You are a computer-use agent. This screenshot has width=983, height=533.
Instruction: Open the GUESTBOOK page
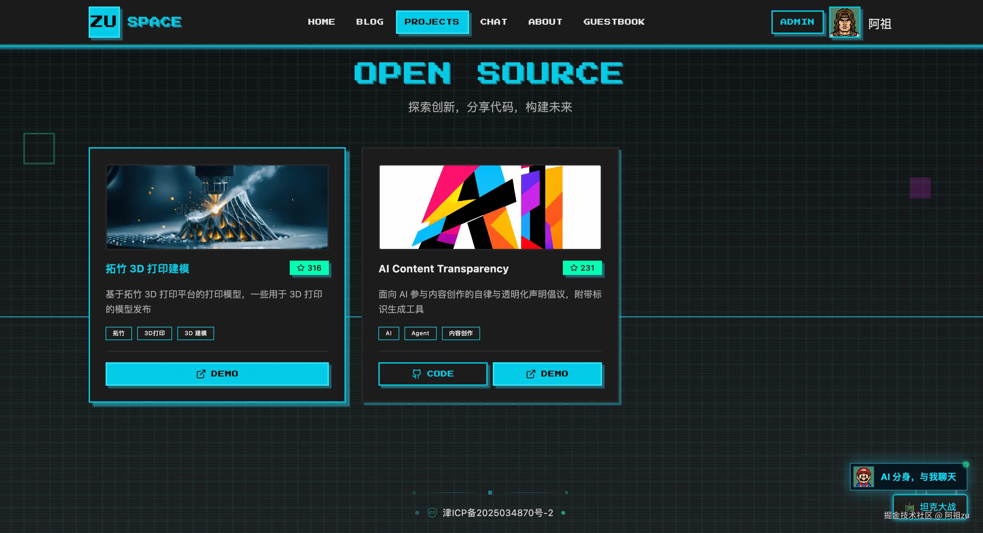coord(614,22)
